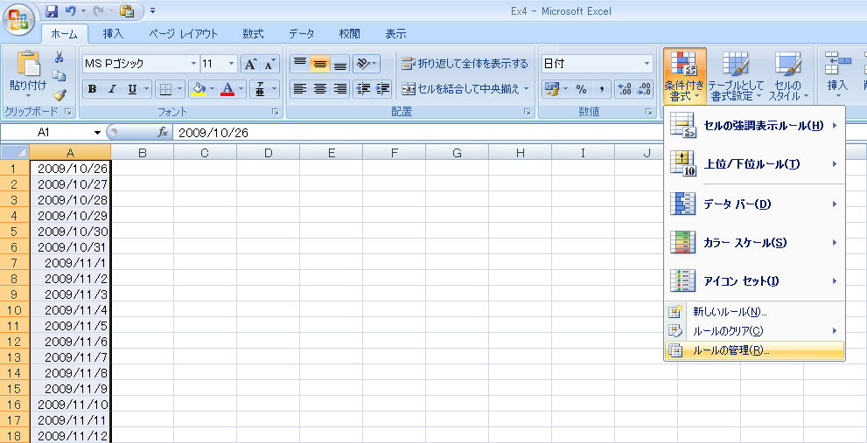Click the fx insert function icon
Image resolution: width=867 pixels, height=443 pixels.
162,132
